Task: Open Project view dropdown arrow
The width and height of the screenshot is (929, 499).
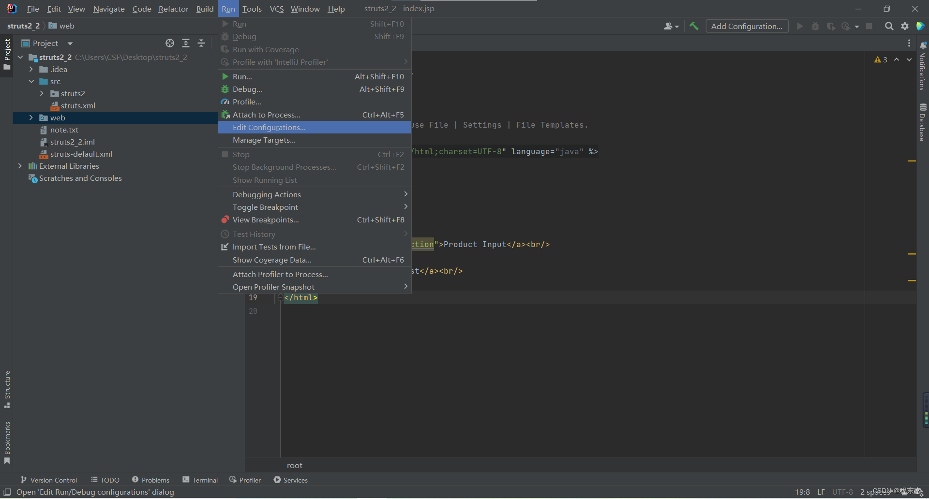Action: [70, 43]
